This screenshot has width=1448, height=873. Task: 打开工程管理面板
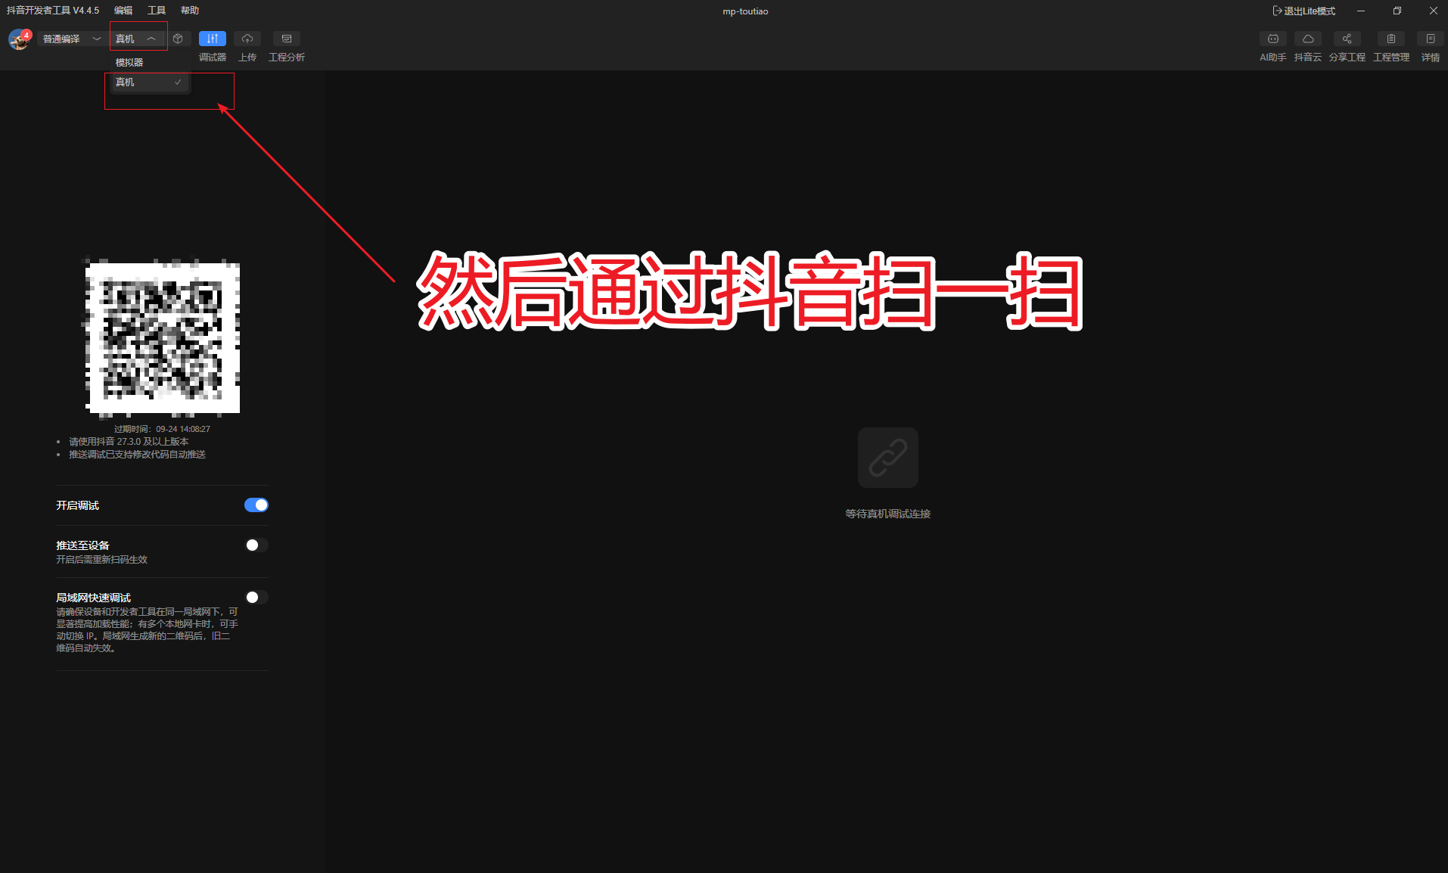(x=1391, y=45)
